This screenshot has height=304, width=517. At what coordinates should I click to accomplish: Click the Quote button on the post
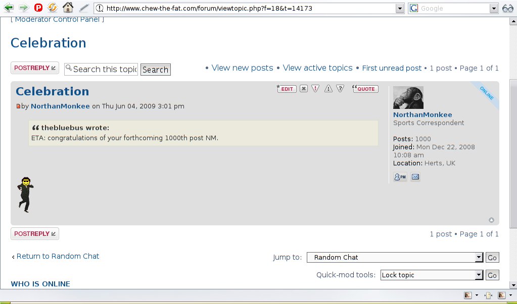[x=365, y=89]
